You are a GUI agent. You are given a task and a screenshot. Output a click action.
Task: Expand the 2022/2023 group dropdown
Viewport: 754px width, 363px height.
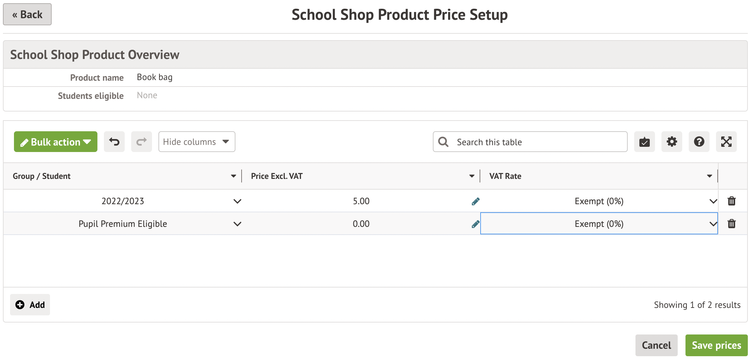click(x=237, y=201)
